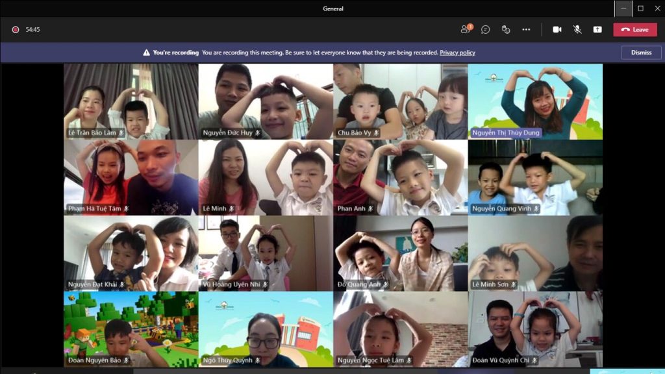The image size is (665, 374).
Task: Dismiss the recording notification banner
Action: tap(641, 53)
